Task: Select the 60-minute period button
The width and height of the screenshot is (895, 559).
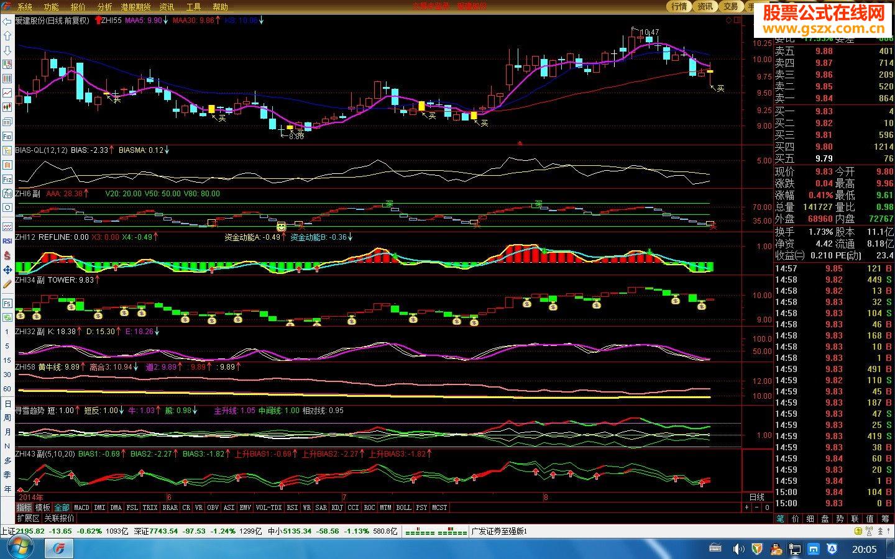Action: click(7, 389)
